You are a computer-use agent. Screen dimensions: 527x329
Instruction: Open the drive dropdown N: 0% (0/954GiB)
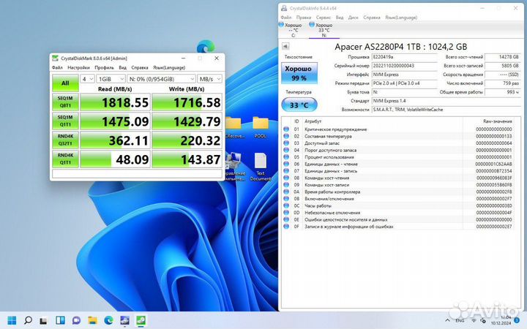tap(161, 79)
